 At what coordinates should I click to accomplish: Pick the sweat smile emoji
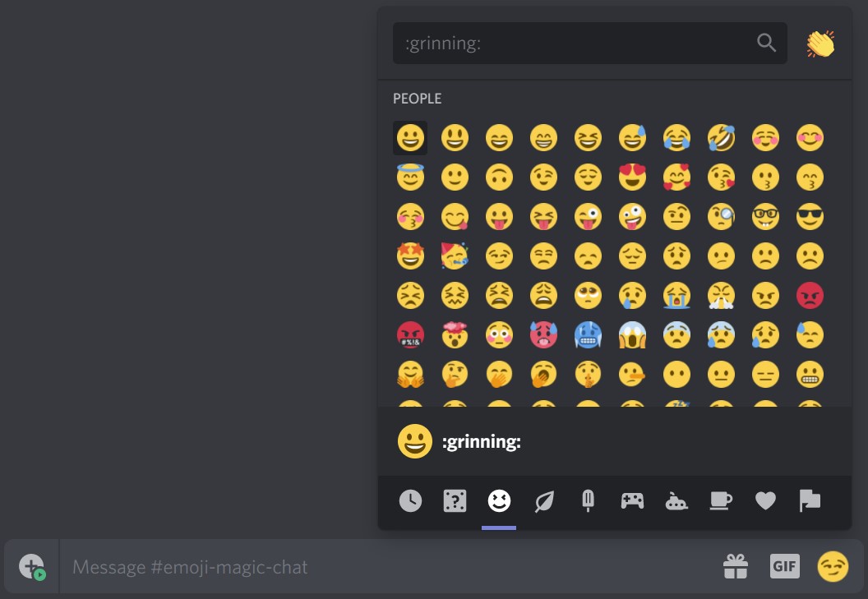[632, 138]
